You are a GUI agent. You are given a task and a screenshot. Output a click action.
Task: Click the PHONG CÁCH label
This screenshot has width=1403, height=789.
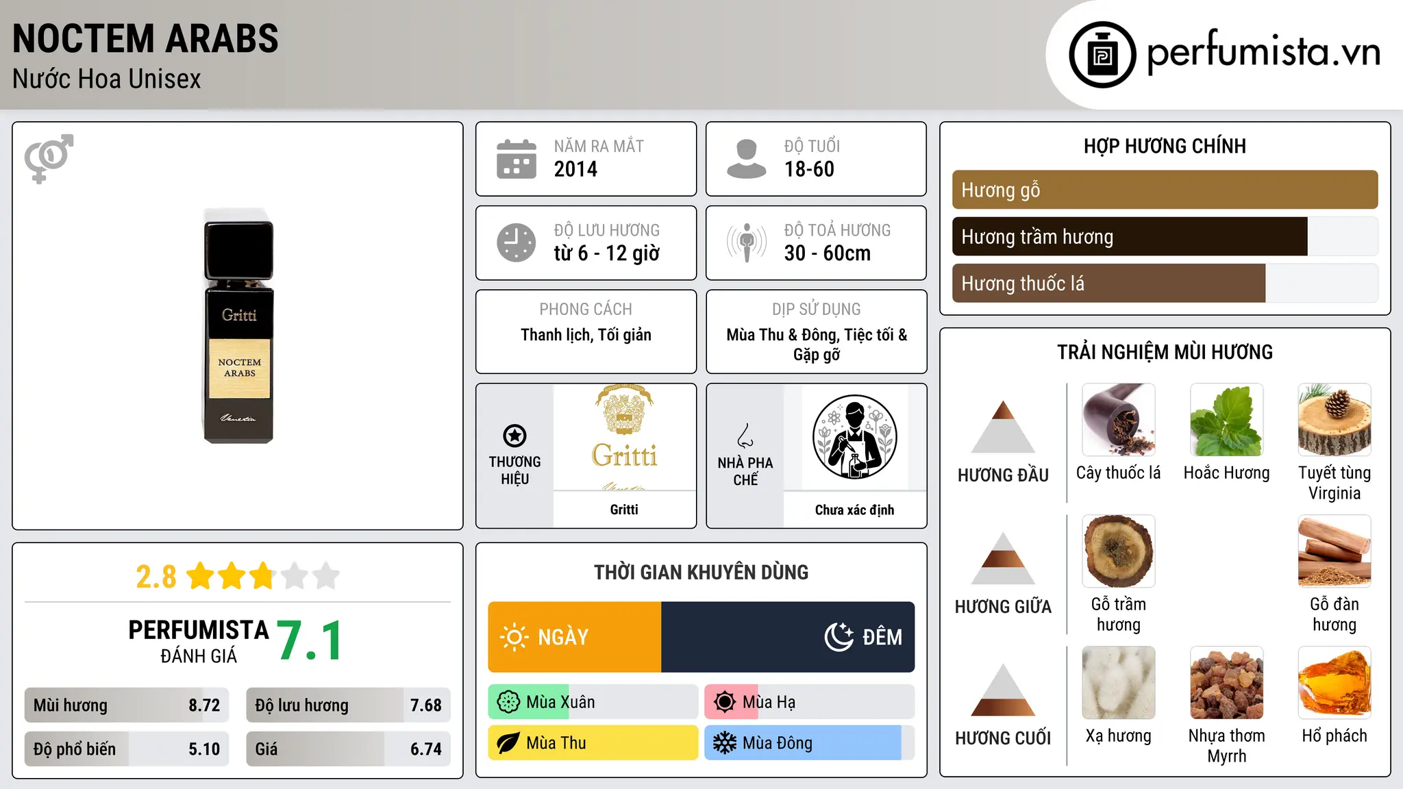[x=586, y=310]
